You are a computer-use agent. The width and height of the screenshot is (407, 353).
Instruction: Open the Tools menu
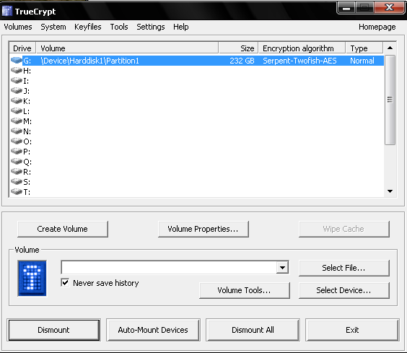coord(119,27)
